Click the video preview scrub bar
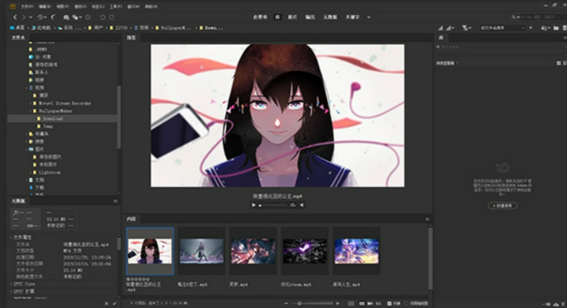Image resolution: width=567 pixels, height=308 pixels. tap(273, 205)
